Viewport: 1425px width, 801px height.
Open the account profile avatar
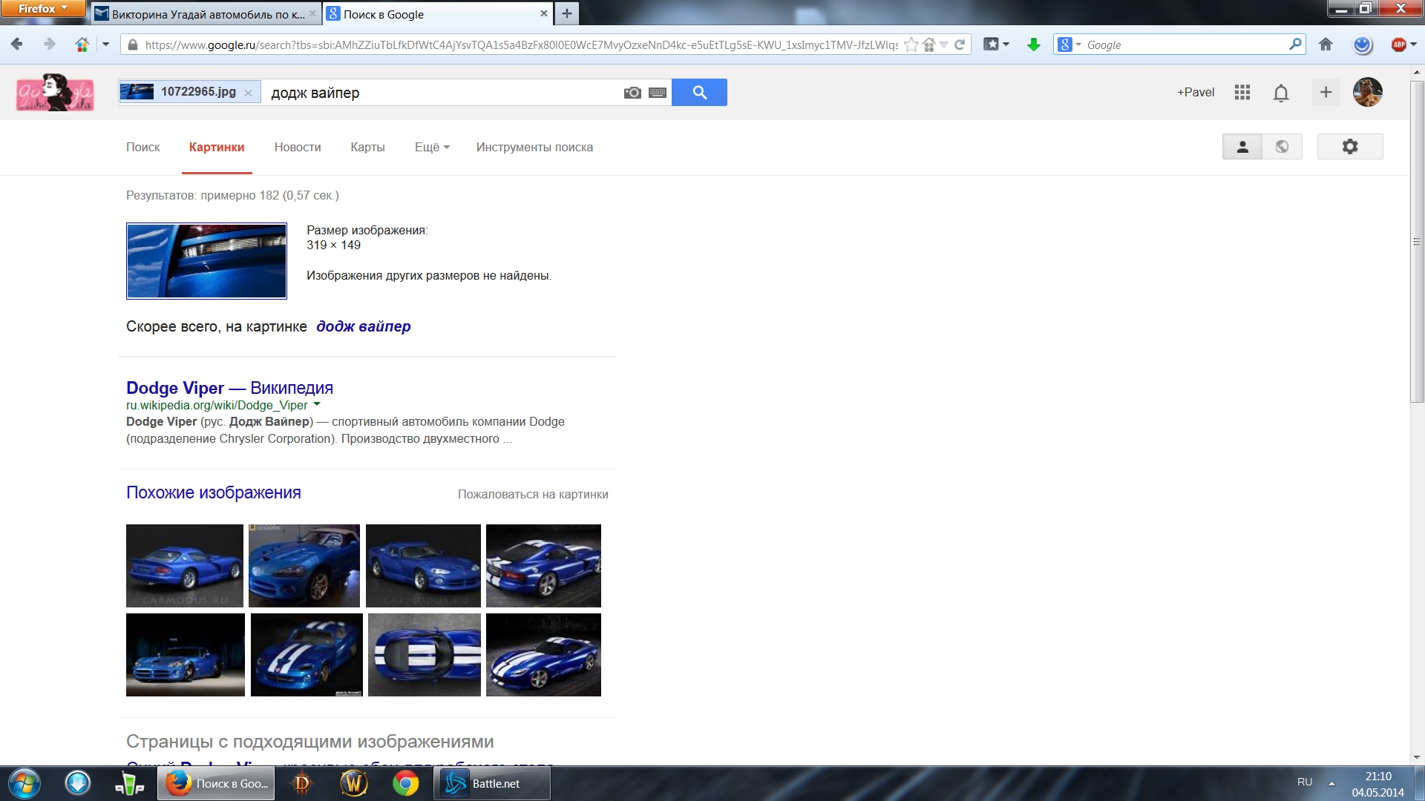[1368, 92]
